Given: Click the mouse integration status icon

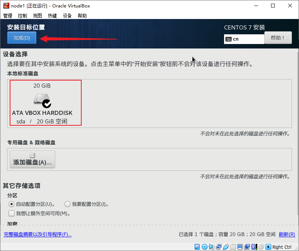Looking at the screenshot, I should click(x=261, y=247).
